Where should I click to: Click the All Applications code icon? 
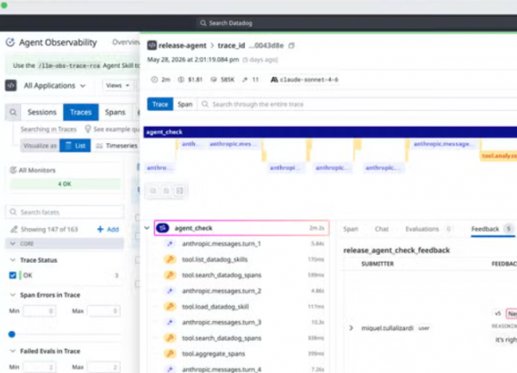pos(11,85)
